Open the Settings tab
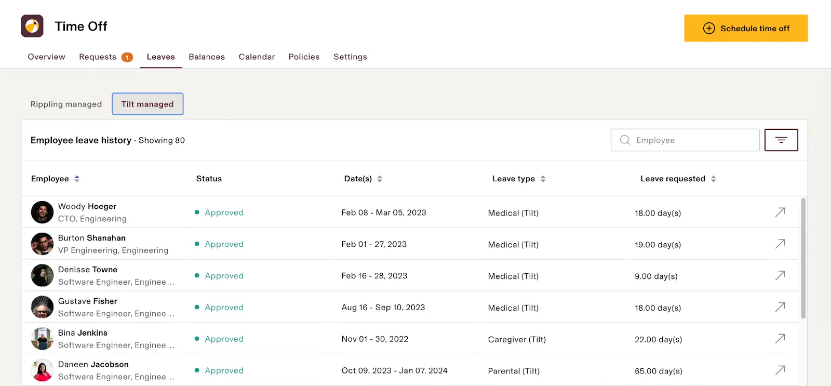The height and width of the screenshot is (386, 831). pos(350,57)
